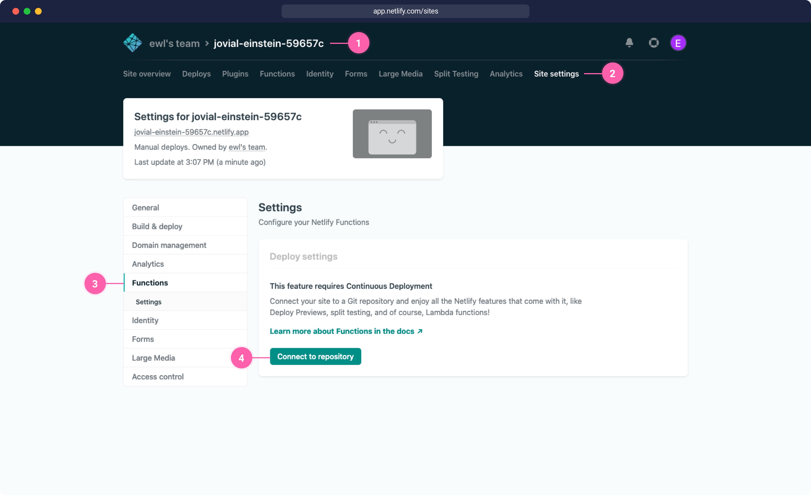This screenshot has width=811, height=495.
Task: Select the Site settings tab
Action: pyautogui.click(x=556, y=74)
